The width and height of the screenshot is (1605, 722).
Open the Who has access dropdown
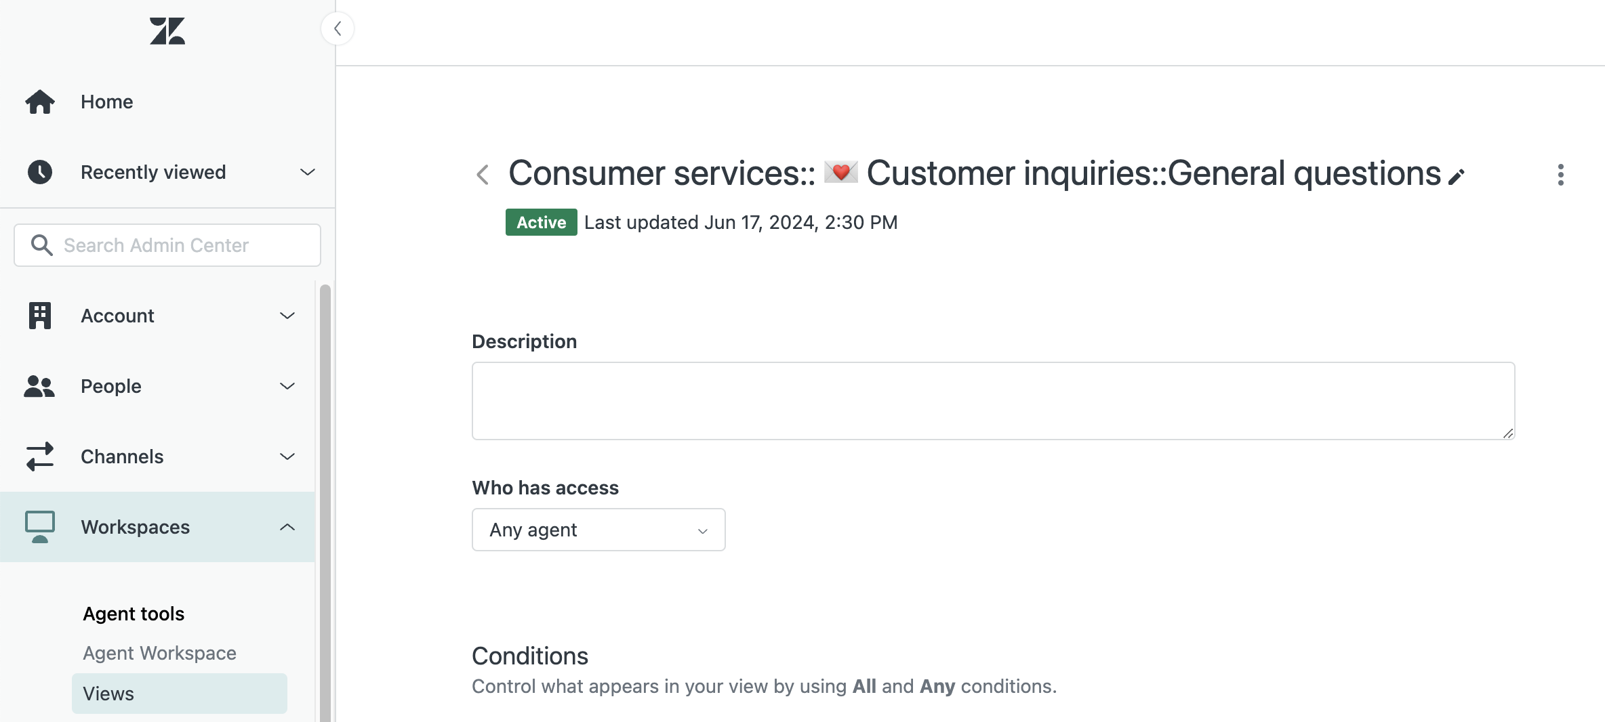point(598,530)
